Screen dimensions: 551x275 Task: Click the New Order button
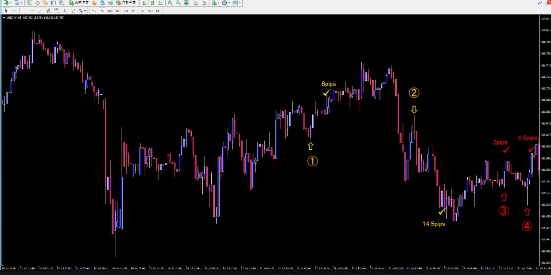point(80,3)
